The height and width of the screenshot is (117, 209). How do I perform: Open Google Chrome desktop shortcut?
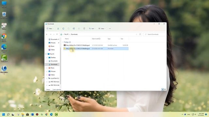click(x=4, y=38)
